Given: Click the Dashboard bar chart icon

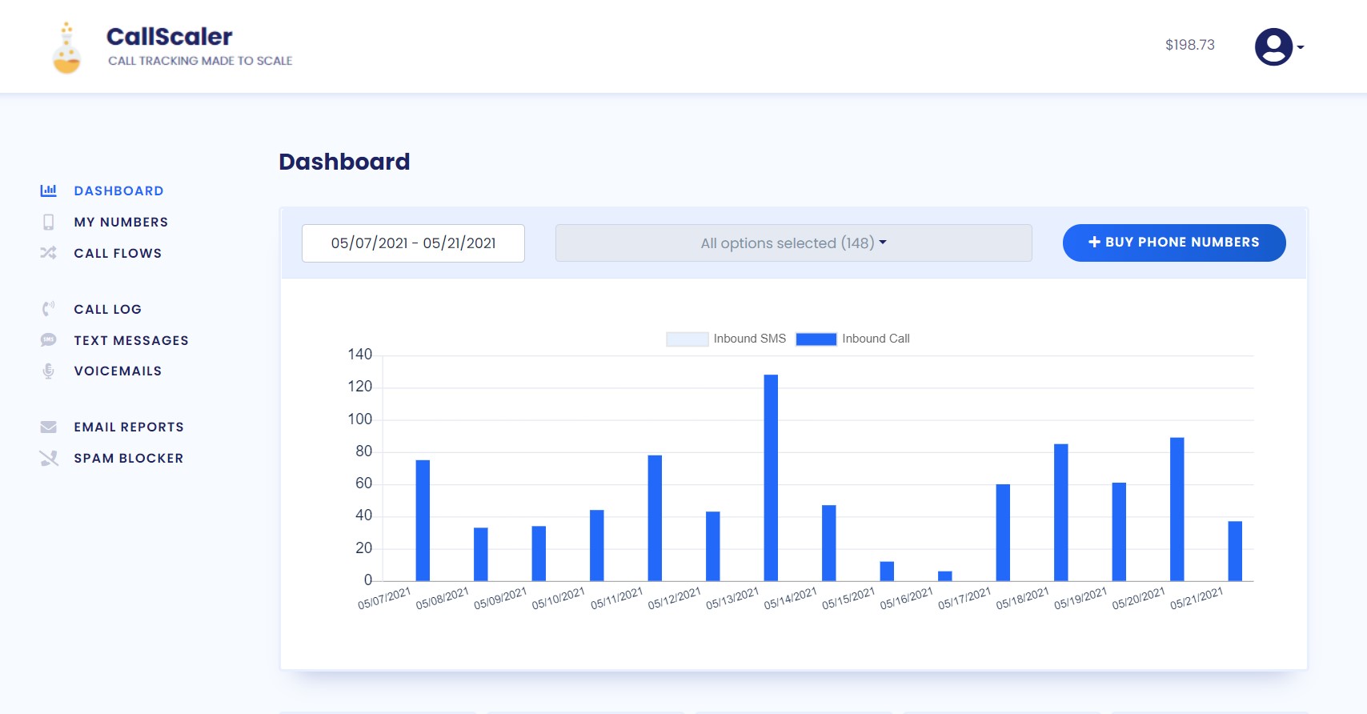Looking at the screenshot, I should click(x=48, y=191).
